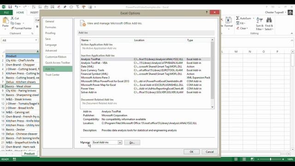Click the zoom in plus icon
The height and width of the screenshot is (166, 295).
click(283, 159)
